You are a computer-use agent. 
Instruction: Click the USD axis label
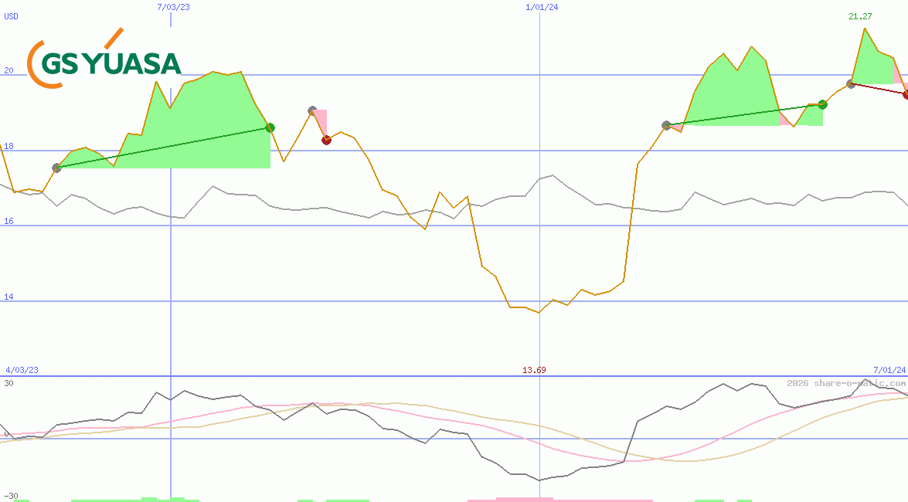(x=11, y=15)
